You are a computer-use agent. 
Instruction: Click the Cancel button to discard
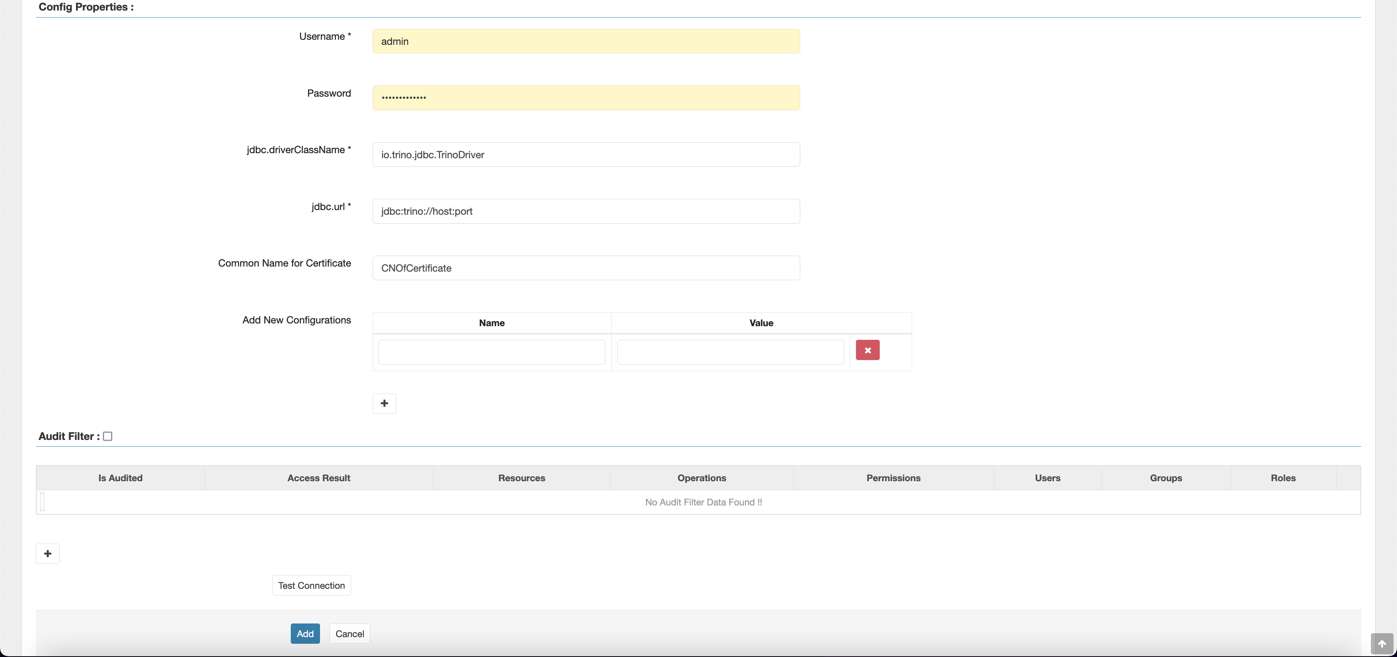click(x=349, y=633)
